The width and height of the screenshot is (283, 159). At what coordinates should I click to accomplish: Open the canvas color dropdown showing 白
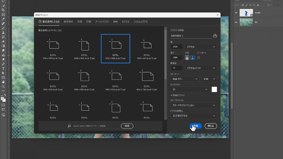pos(190,89)
